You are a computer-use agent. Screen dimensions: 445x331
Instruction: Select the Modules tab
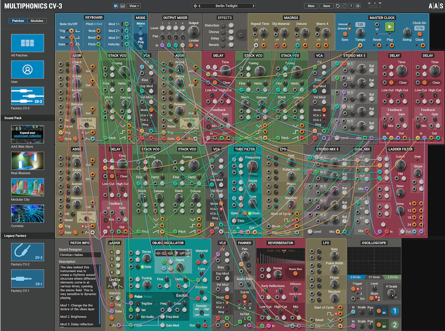coord(37,21)
